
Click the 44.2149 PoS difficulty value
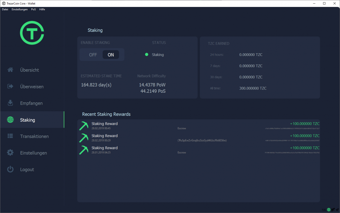click(153, 91)
